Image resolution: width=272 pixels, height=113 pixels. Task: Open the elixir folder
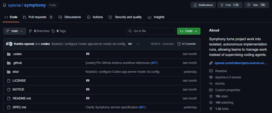pyautogui.click(x=16, y=72)
